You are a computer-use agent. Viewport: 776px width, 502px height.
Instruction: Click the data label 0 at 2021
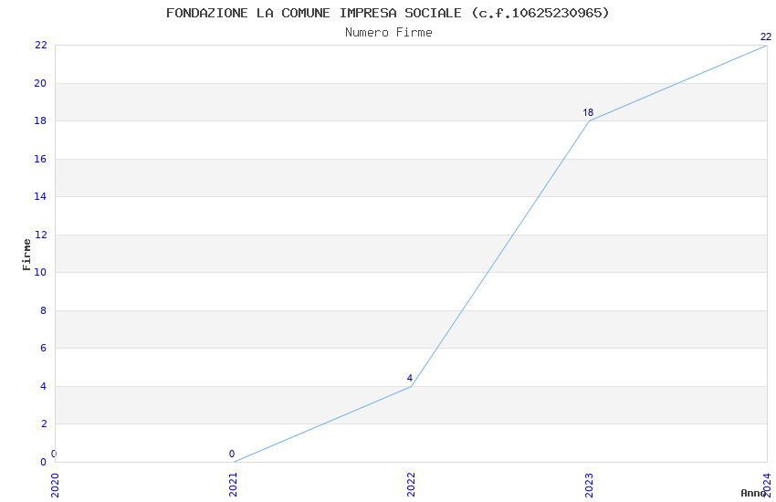(232, 454)
